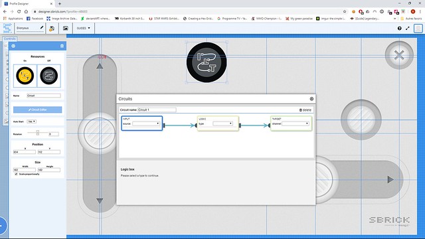Click delete in the Circuits dialog

pos(305,110)
